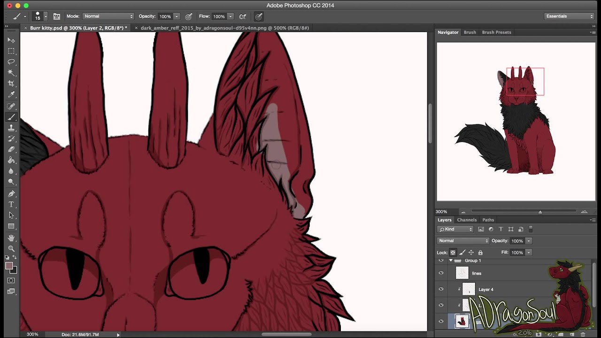Select the Type tool
The height and width of the screenshot is (338, 601).
11,204
